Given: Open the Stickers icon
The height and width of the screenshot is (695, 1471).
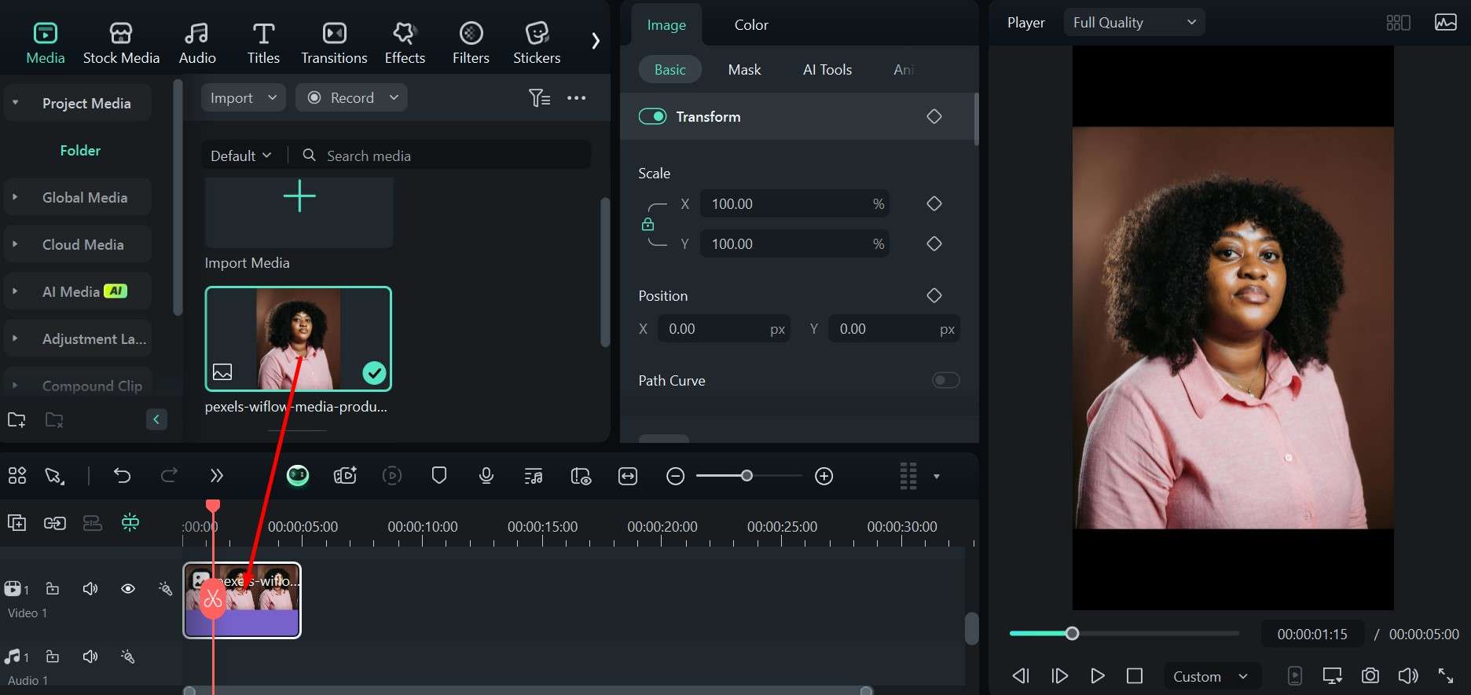Looking at the screenshot, I should pos(537,33).
